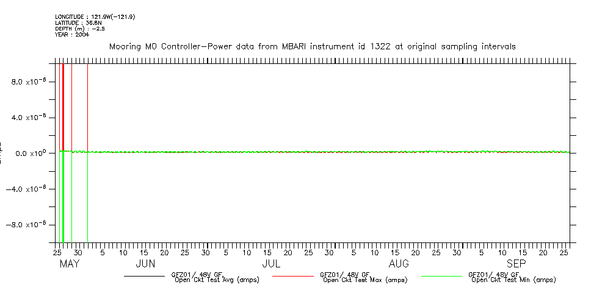Click the red vertical spike in the plot
616x307 pixels.
click(63, 104)
